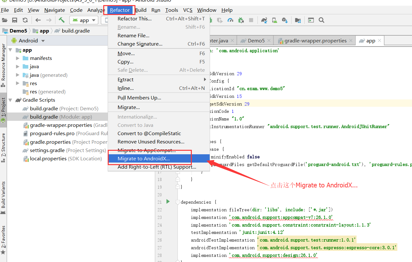Image resolution: width=412 pixels, height=262 pixels.
Task: Click the Stop square icon
Action: tap(251, 20)
